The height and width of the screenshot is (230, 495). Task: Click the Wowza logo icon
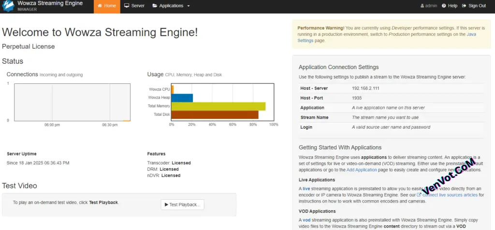tap(8, 6)
